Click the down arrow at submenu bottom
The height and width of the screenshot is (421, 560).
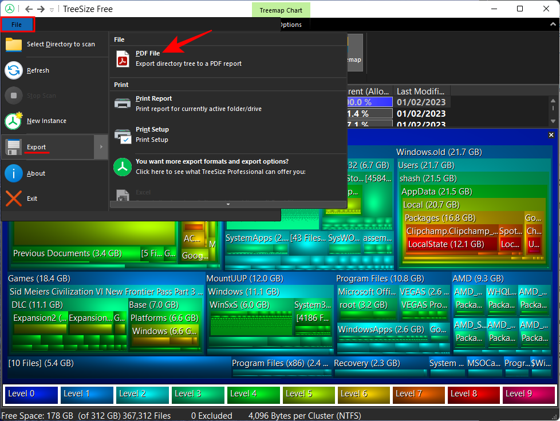pos(228,204)
